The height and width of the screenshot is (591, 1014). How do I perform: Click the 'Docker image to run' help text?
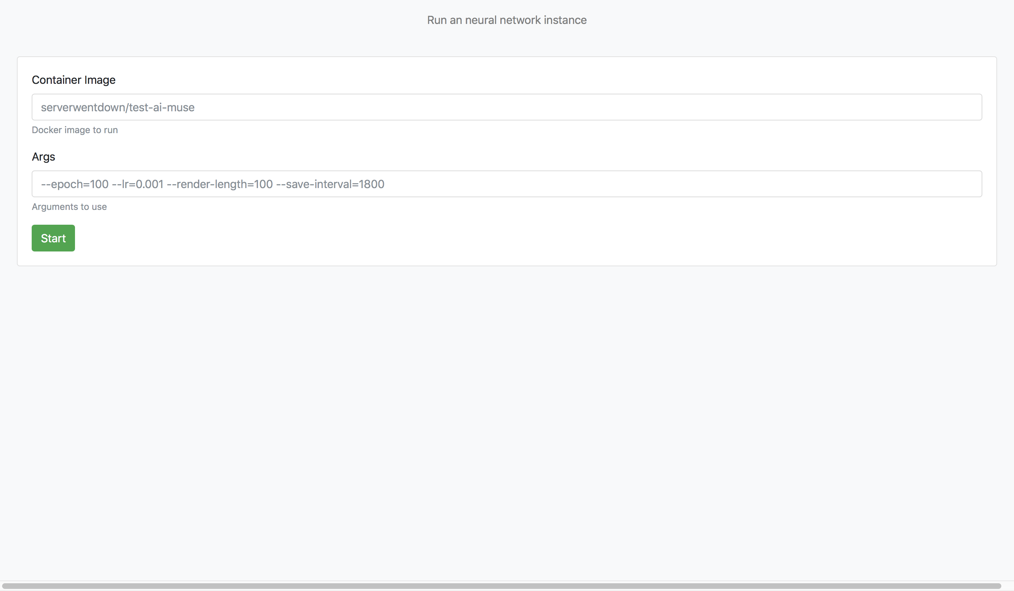[74, 130]
